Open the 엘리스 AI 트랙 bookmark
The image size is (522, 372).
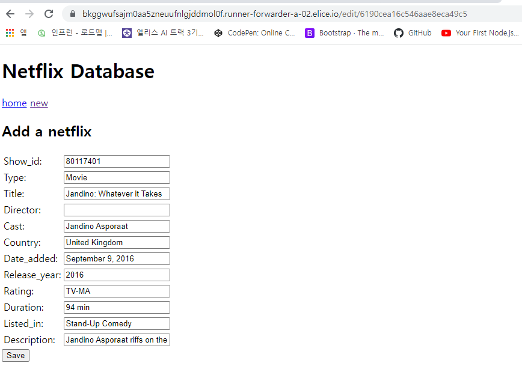point(163,32)
